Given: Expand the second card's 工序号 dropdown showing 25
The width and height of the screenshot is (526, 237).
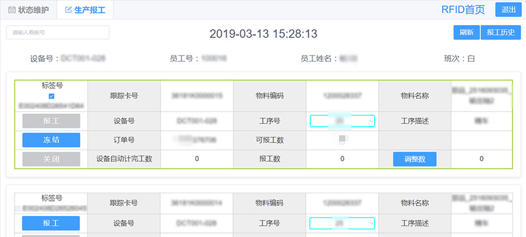Looking at the screenshot, I should point(342,223).
